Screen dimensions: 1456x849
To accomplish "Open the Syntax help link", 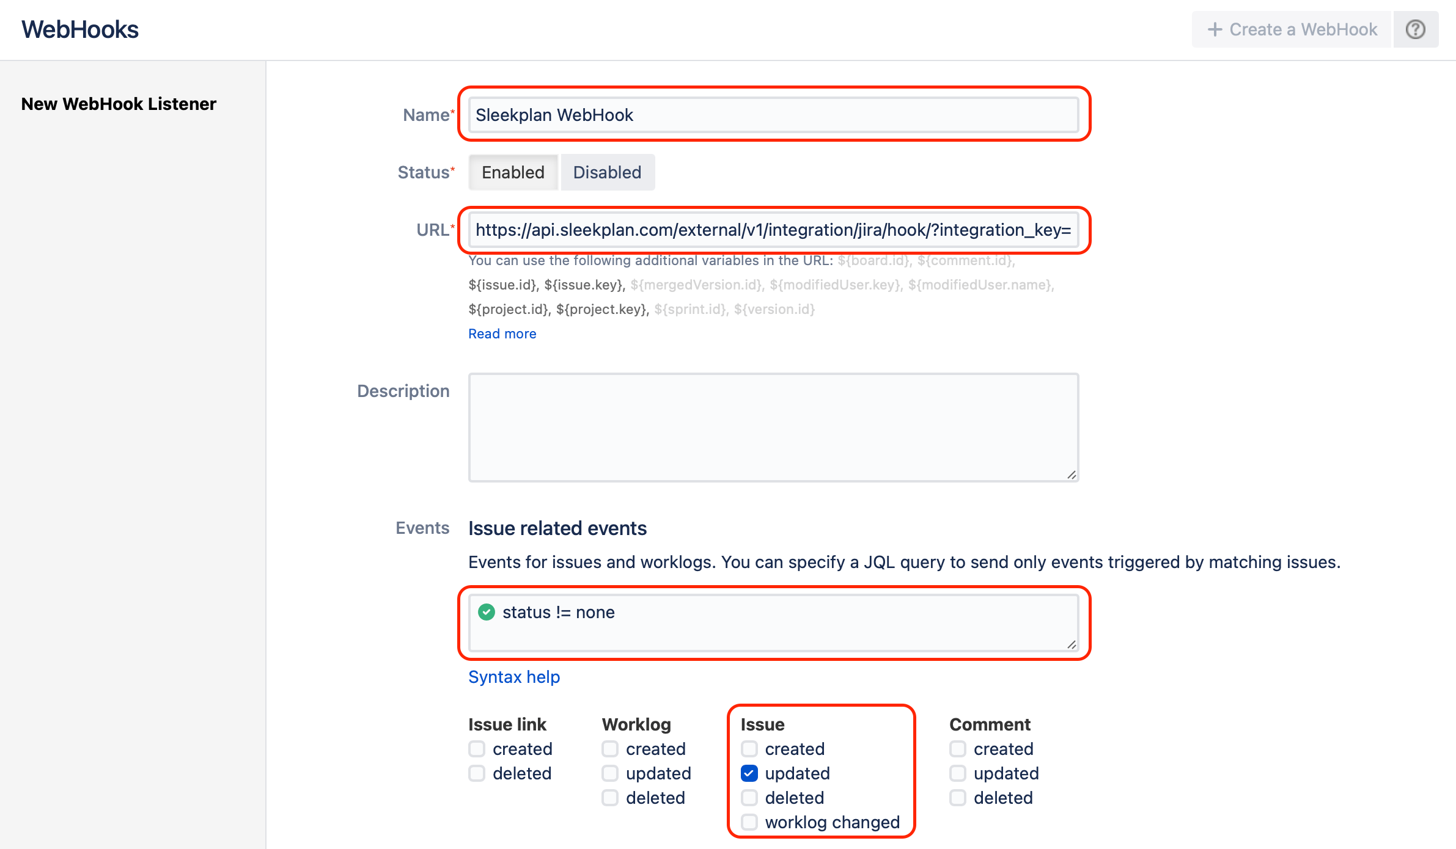I will (x=514, y=677).
